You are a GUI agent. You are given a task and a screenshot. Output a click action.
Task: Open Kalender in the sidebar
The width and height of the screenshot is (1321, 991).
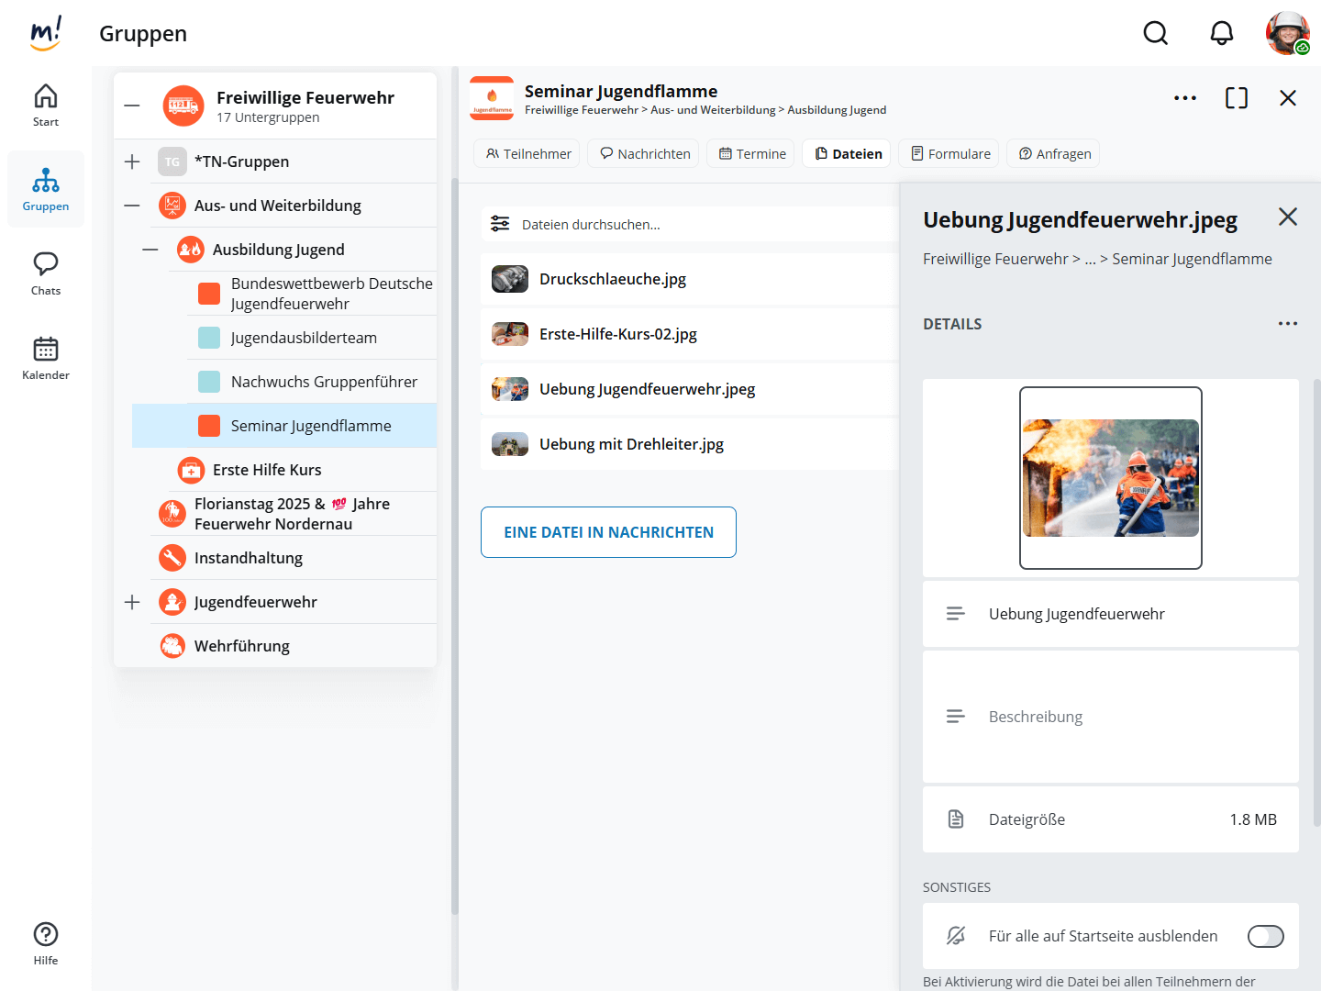[46, 358]
